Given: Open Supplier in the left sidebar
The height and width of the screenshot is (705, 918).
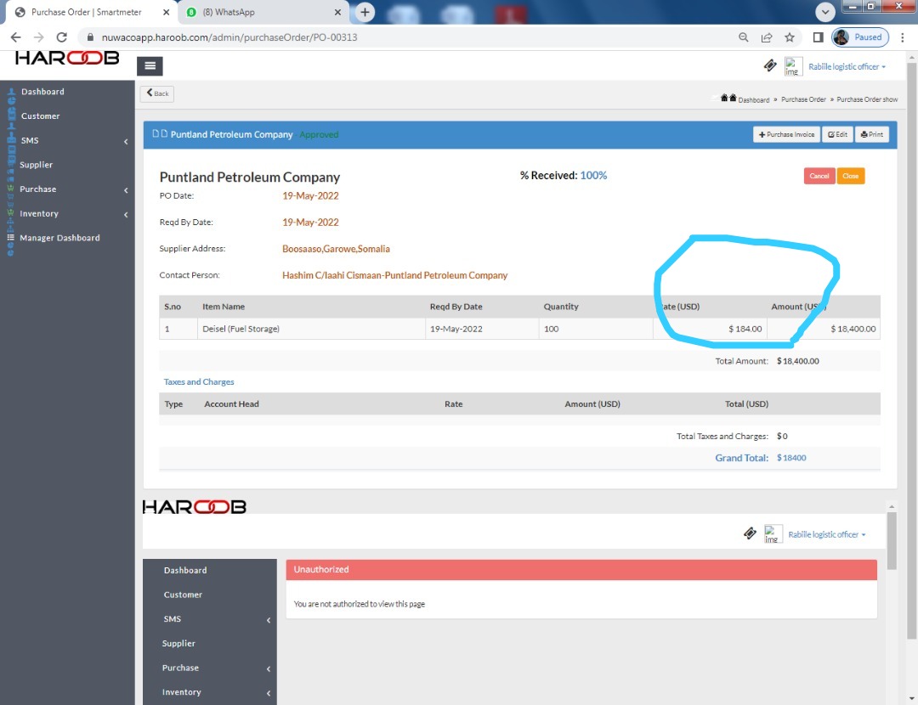Looking at the screenshot, I should pyautogui.click(x=37, y=165).
